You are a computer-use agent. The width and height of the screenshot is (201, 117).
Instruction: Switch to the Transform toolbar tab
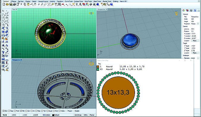[x=60, y=1]
